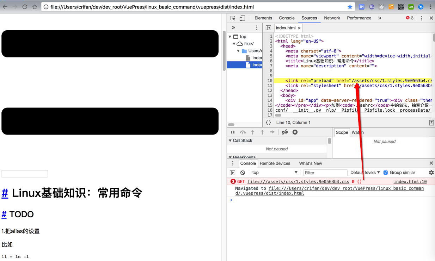
Task: Deactivate breakpoints toggle
Action: click(x=285, y=132)
